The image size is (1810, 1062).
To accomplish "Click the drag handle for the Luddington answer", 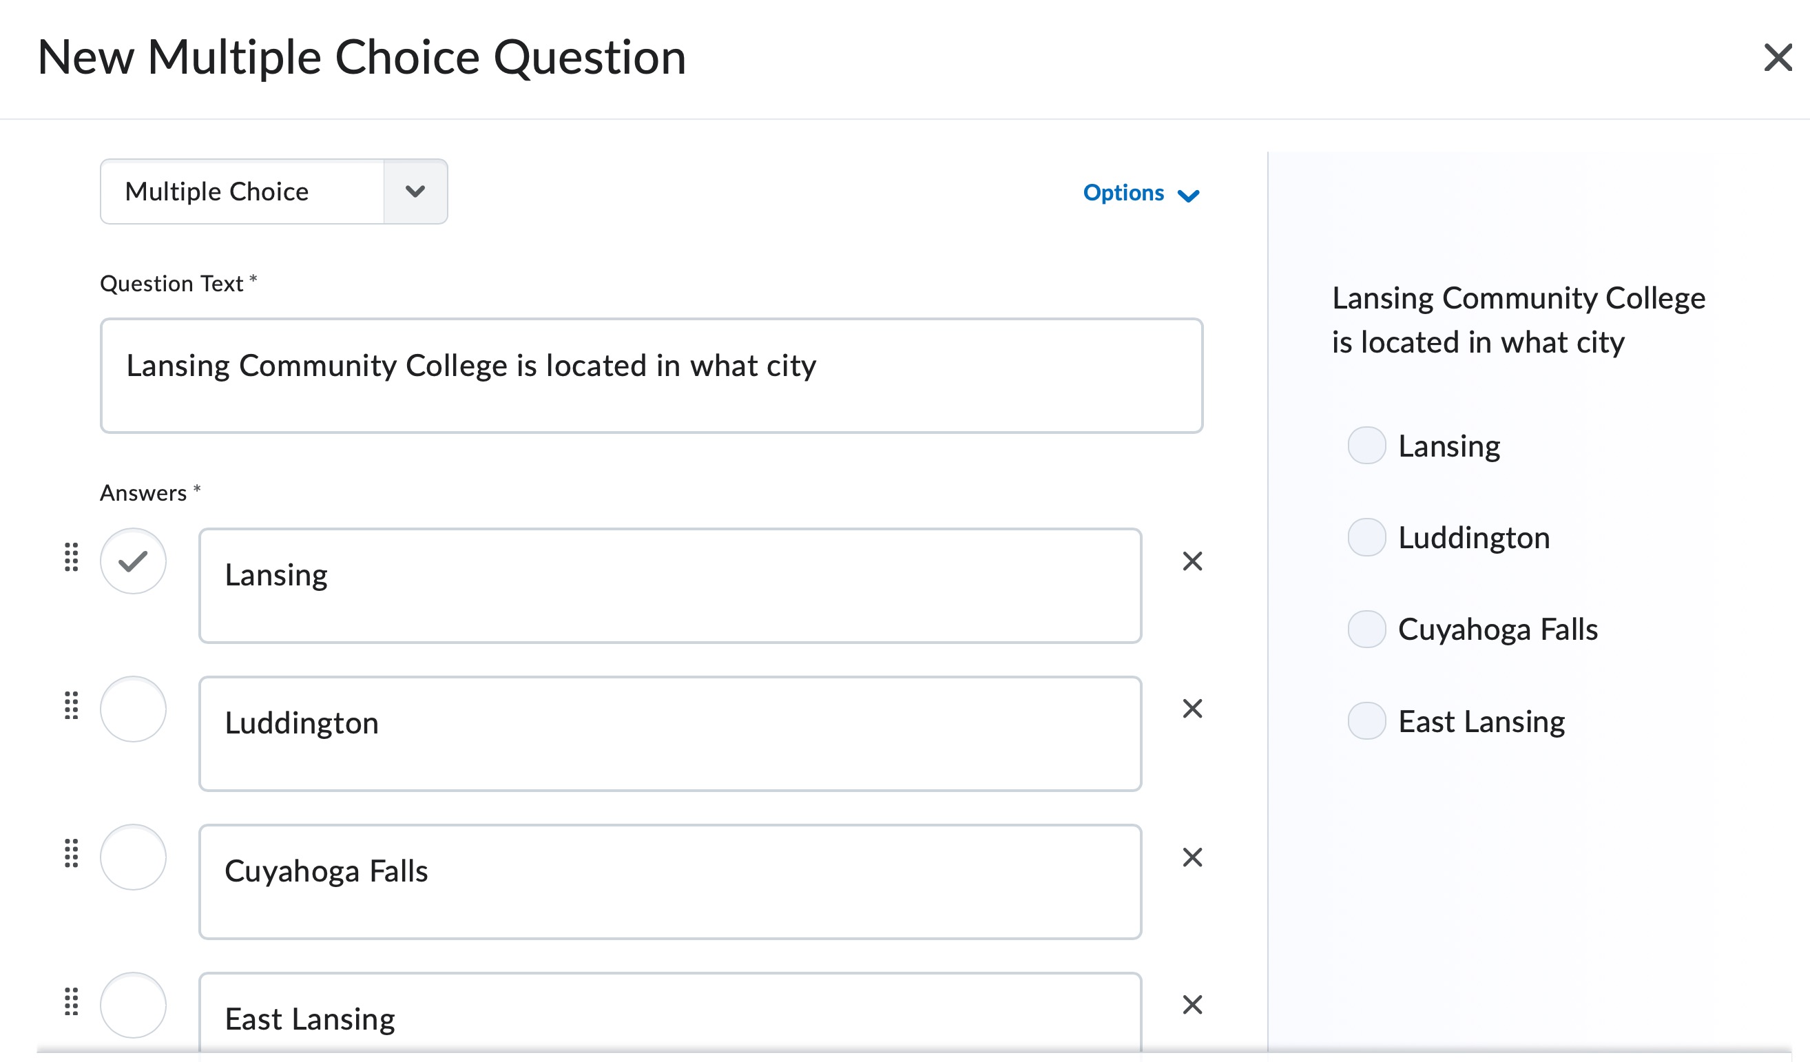I will (x=71, y=705).
